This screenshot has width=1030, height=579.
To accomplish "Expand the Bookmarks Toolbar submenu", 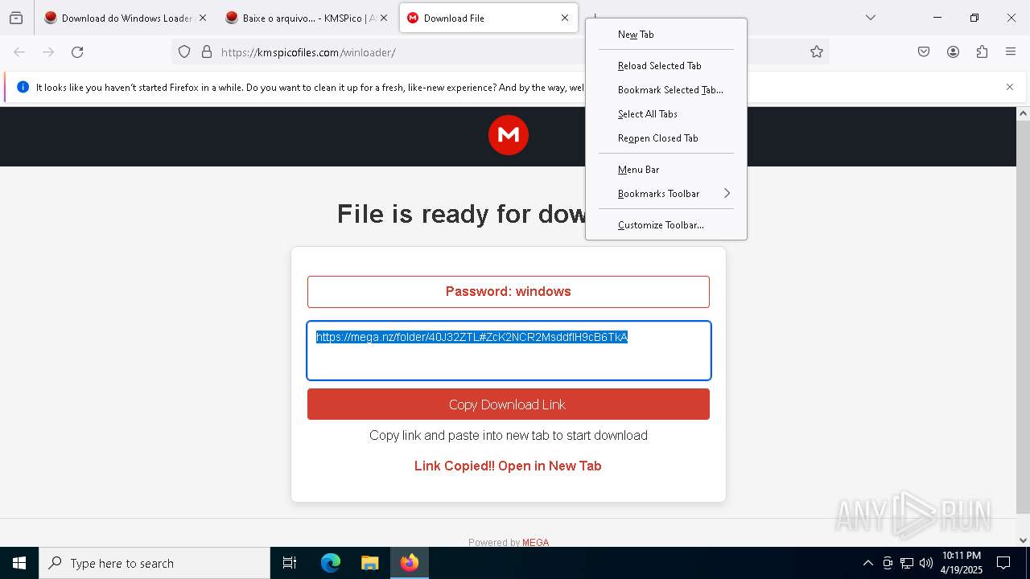I will 666,194.
